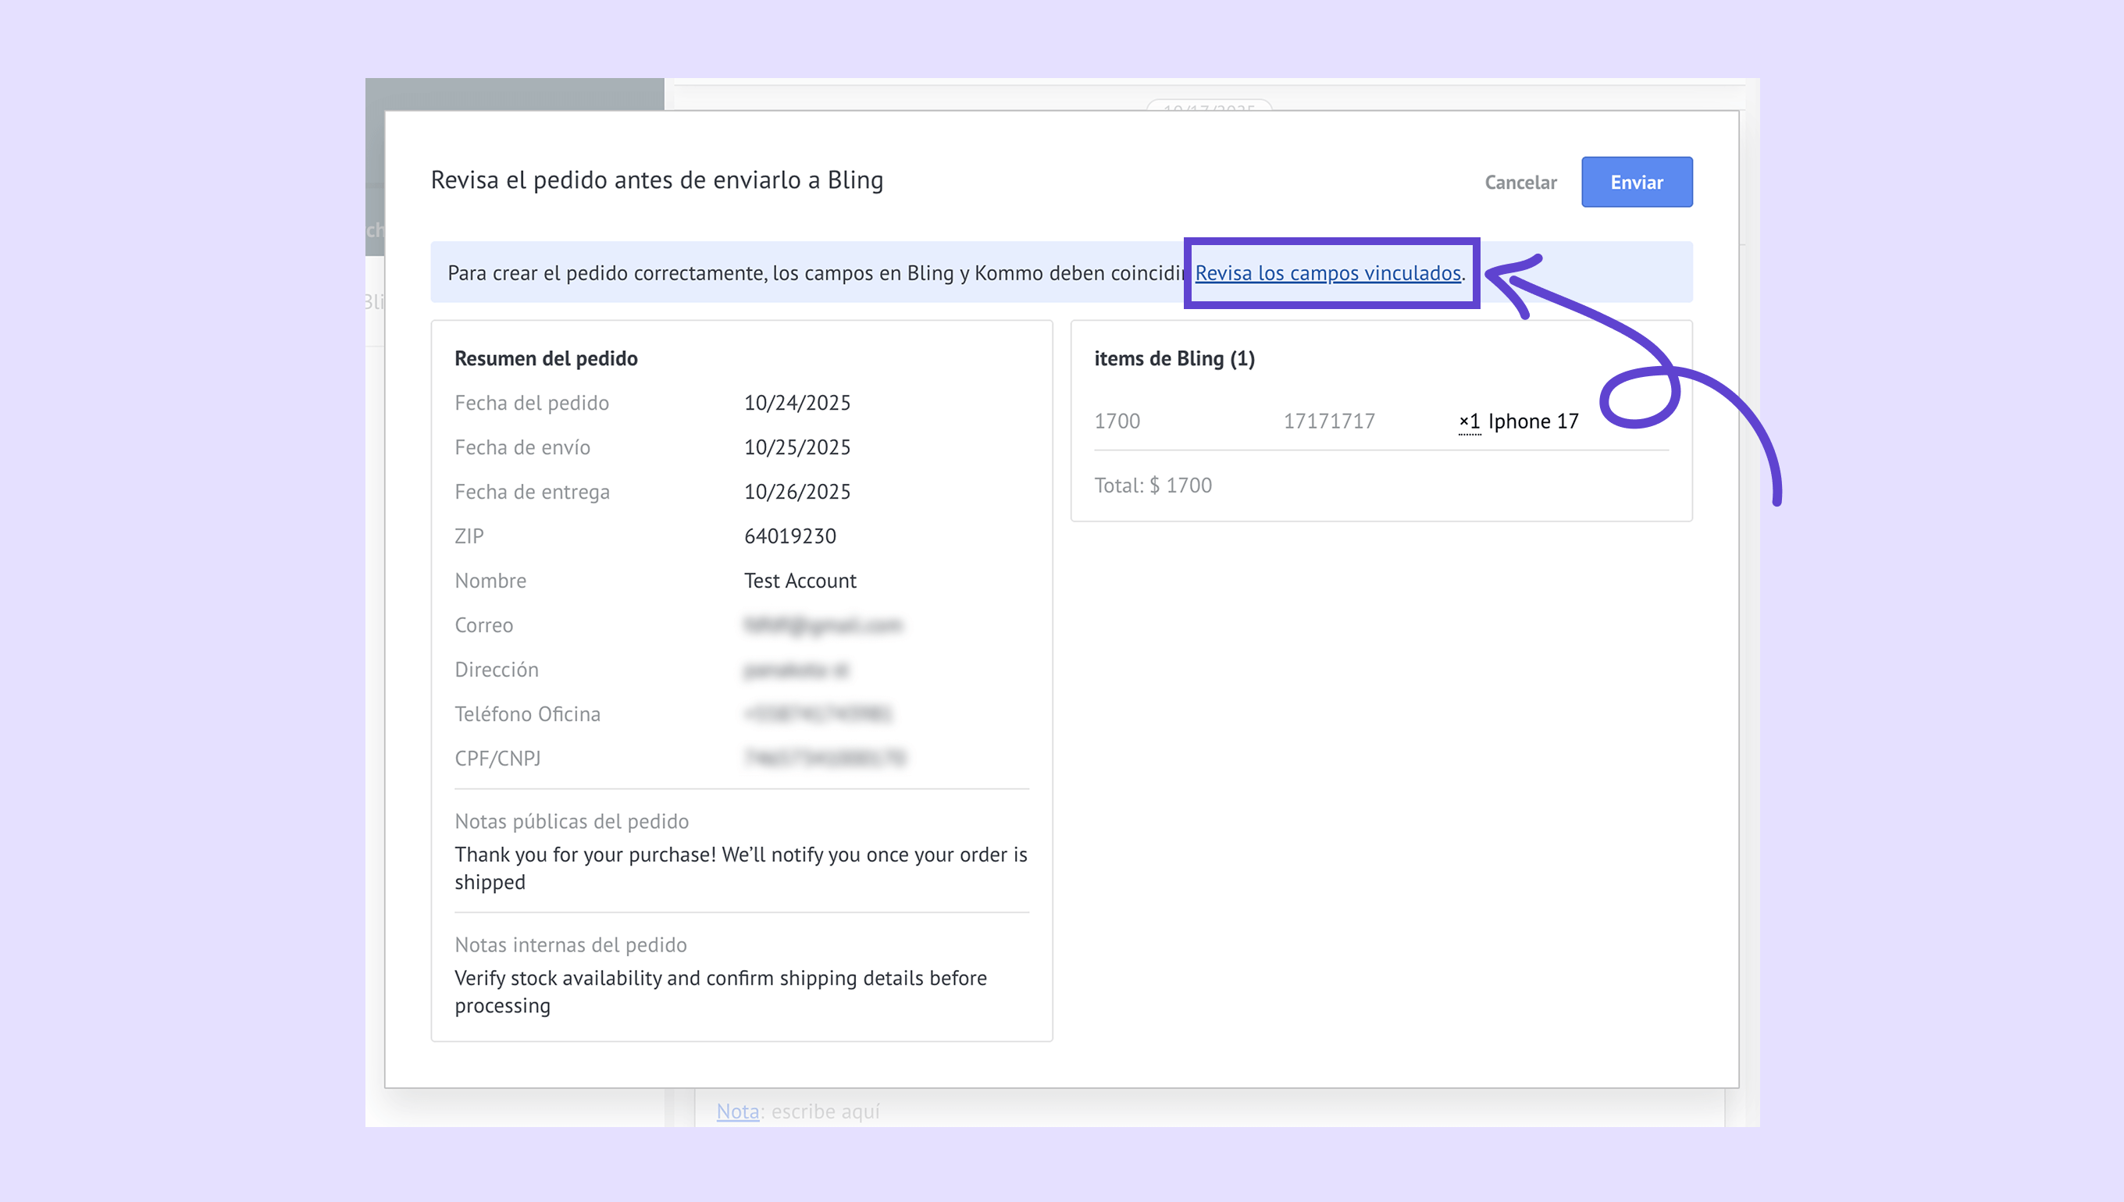Select the Iphone 17 item name
The height and width of the screenshot is (1202, 2124).
click(1533, 421)
